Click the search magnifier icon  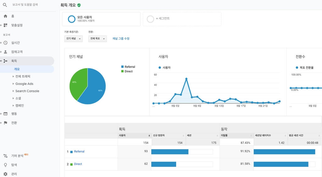pyautogui.click(x=5, y=5)
